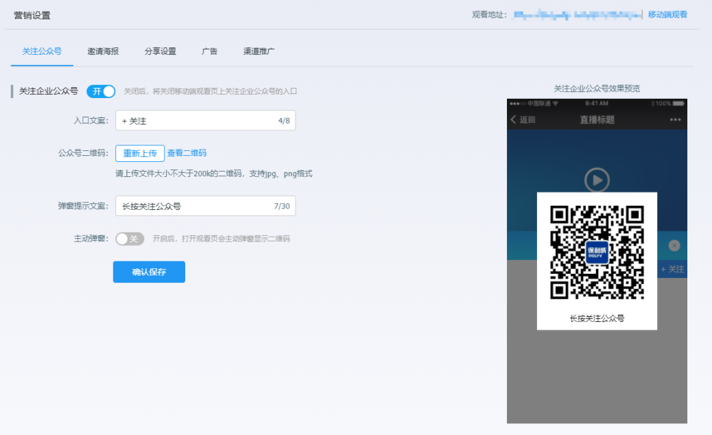Click the 入口文案 input field
The width and height of the screenshot is (712, 435).
[195, 121]
